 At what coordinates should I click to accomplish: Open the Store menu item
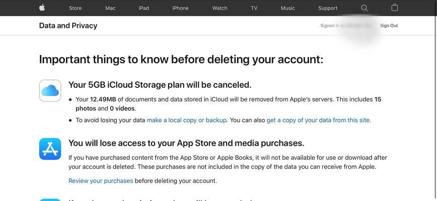75,8
